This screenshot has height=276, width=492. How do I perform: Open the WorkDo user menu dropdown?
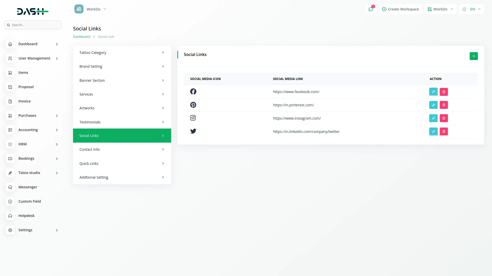(440, 9)
